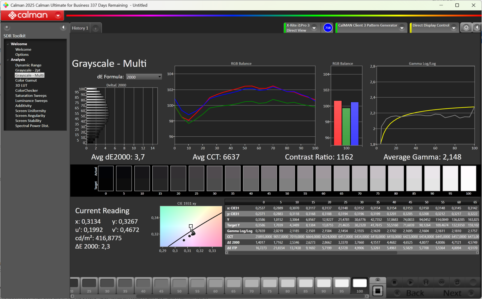The height and width of the screenshot is (299, 482).
Task: Open the History 1 tab
Action: [x=80, y=28]
